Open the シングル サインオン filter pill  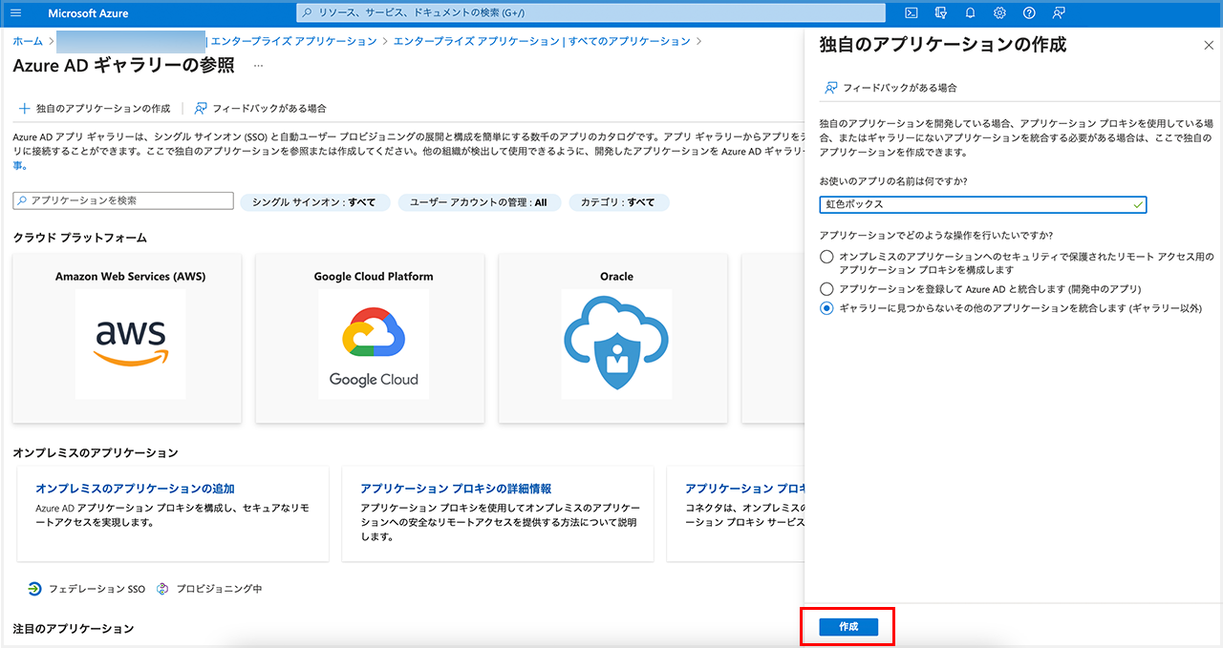pos(315,202)
